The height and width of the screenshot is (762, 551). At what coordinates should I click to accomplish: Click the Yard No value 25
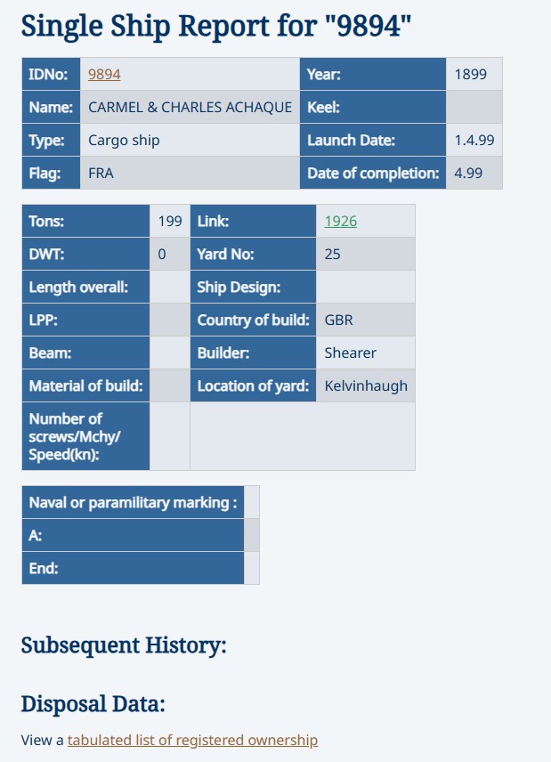(332, 255)
